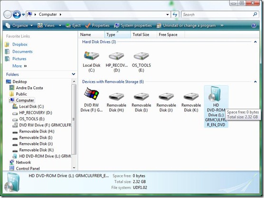
Task: Open the Dropbox favorite link
Action: tap(20, 45)
